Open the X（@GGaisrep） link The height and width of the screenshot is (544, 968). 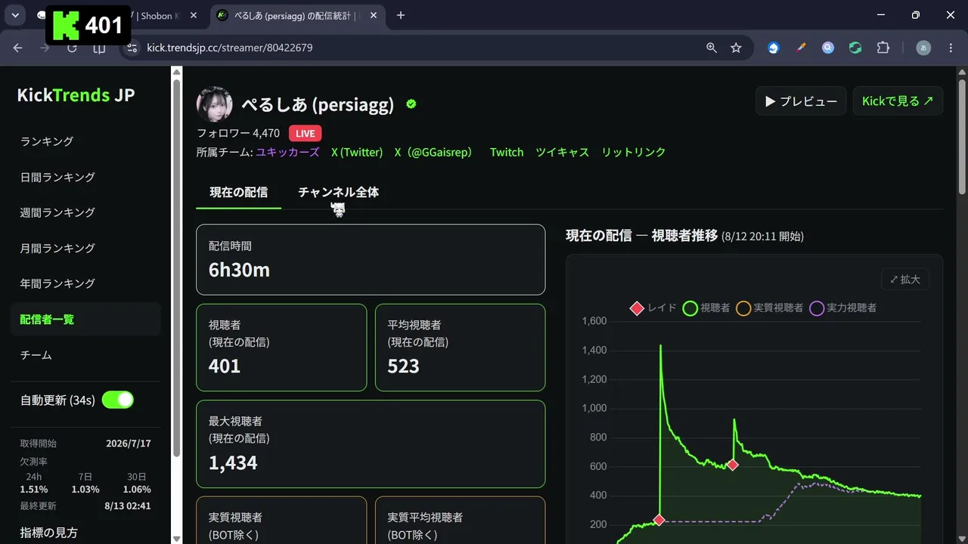coord(436,152)
